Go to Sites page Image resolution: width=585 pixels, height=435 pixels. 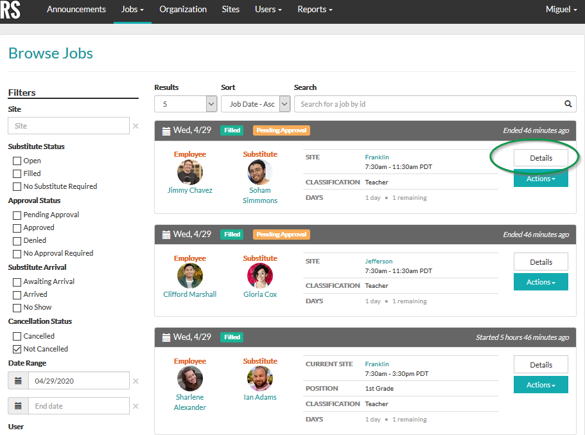[x=231, y=10]
